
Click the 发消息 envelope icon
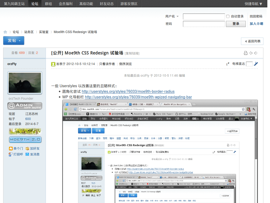click(x=27, y=154)
